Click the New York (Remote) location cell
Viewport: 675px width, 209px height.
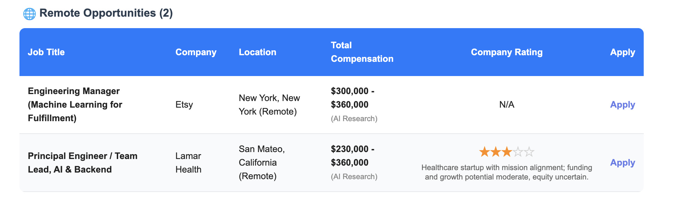pos(269,104)
